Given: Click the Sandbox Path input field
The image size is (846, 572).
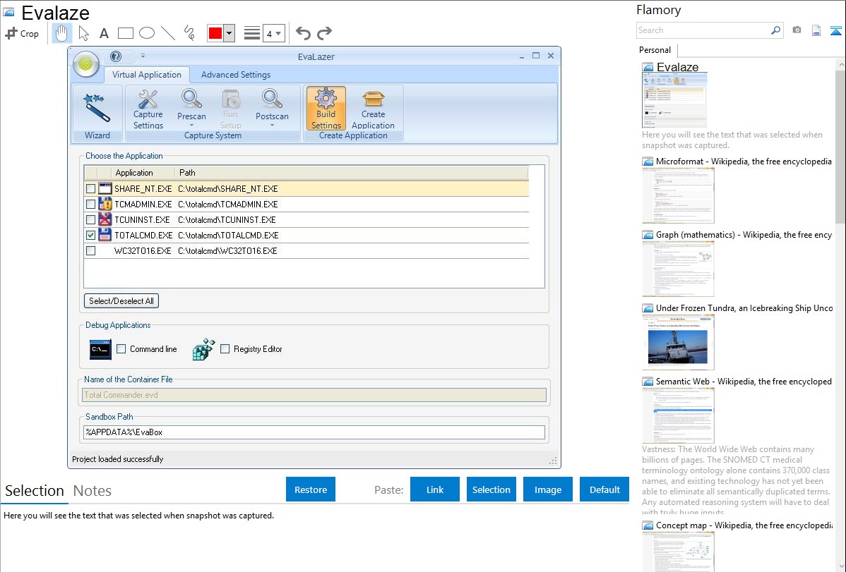Looking at the screenshot, I should pyautogui.click(x=314, y=432).
